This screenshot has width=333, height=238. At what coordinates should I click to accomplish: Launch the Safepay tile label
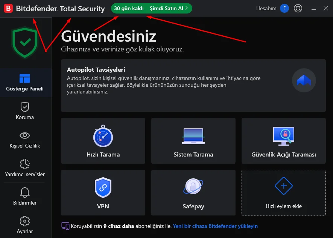(x=193, y=206)
